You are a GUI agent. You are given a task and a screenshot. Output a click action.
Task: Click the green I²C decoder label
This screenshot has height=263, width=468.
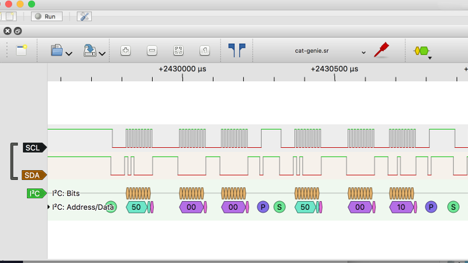[36, 193]
